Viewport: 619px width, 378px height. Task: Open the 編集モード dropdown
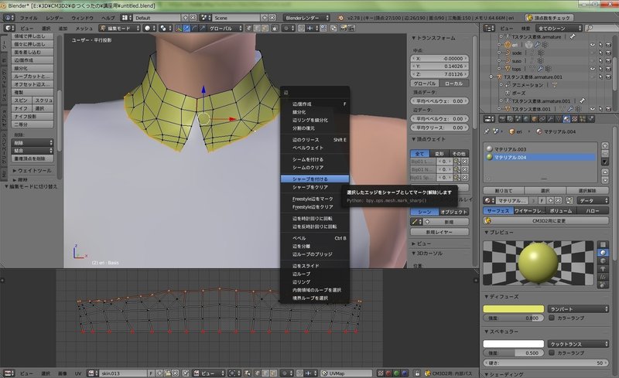[120, 29]
